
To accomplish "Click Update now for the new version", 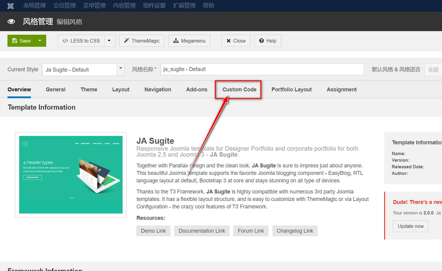I will pos(410,226).
